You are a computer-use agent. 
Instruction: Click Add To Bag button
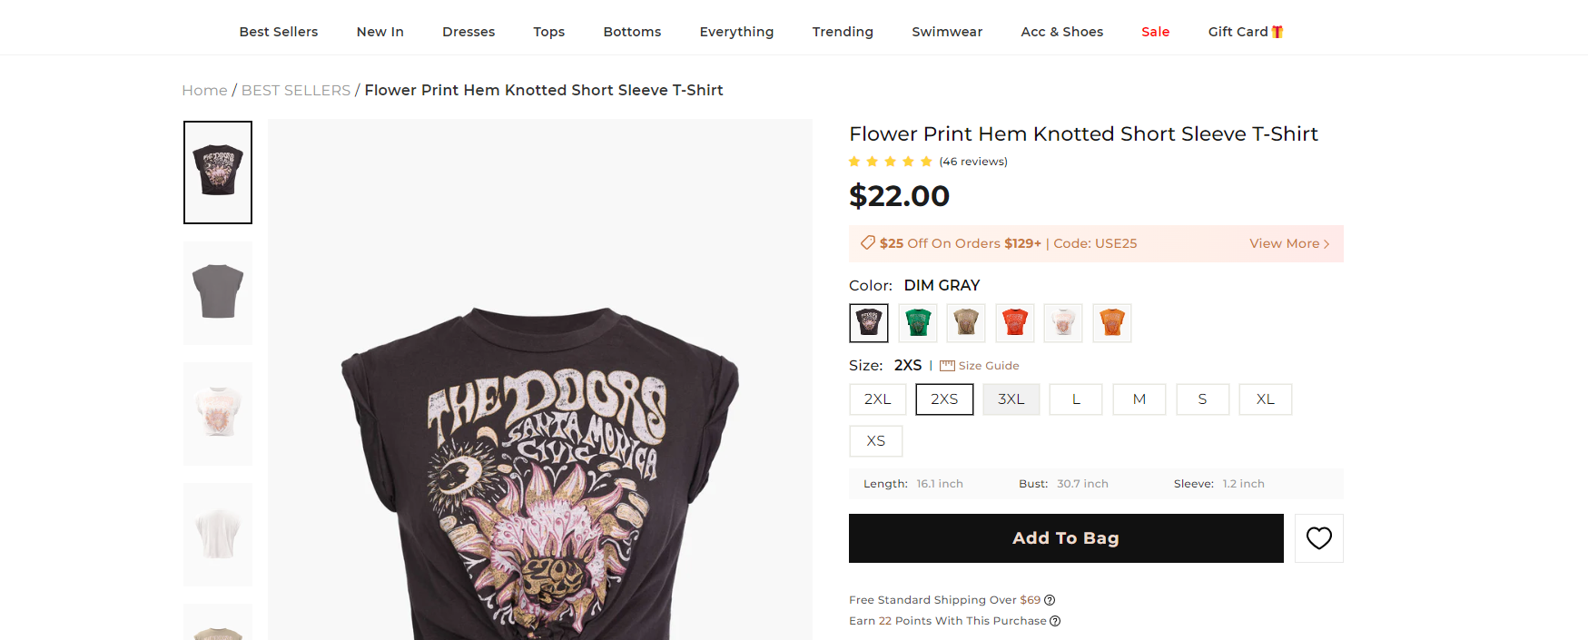tap(1065, 538)
